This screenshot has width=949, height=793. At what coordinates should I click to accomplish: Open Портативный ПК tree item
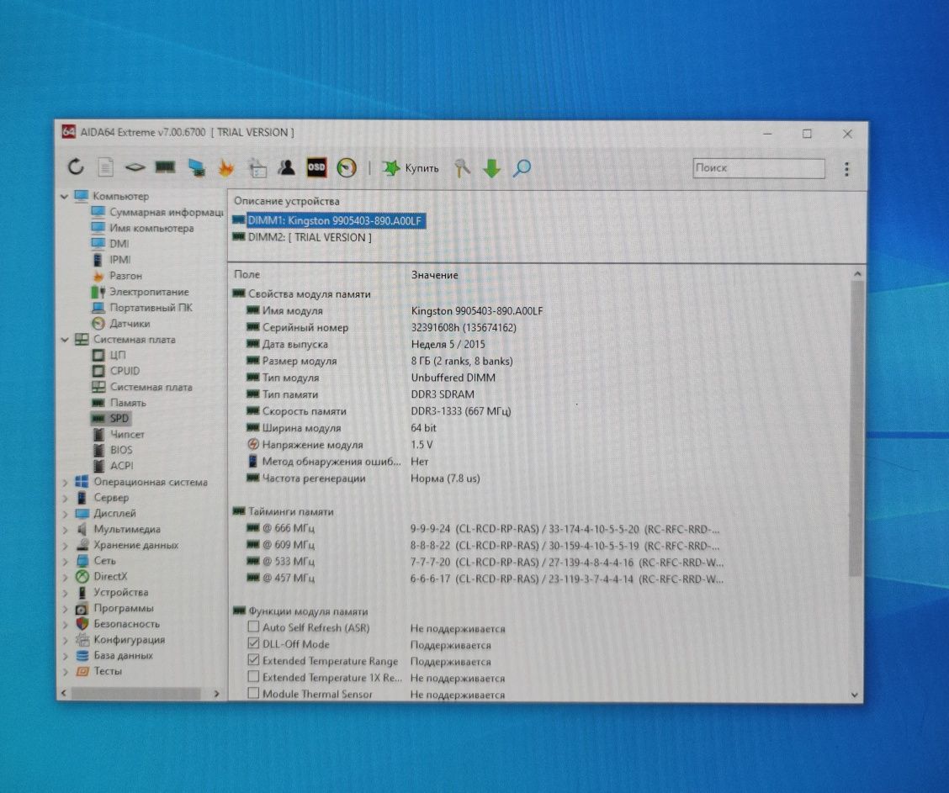[141, 307]
